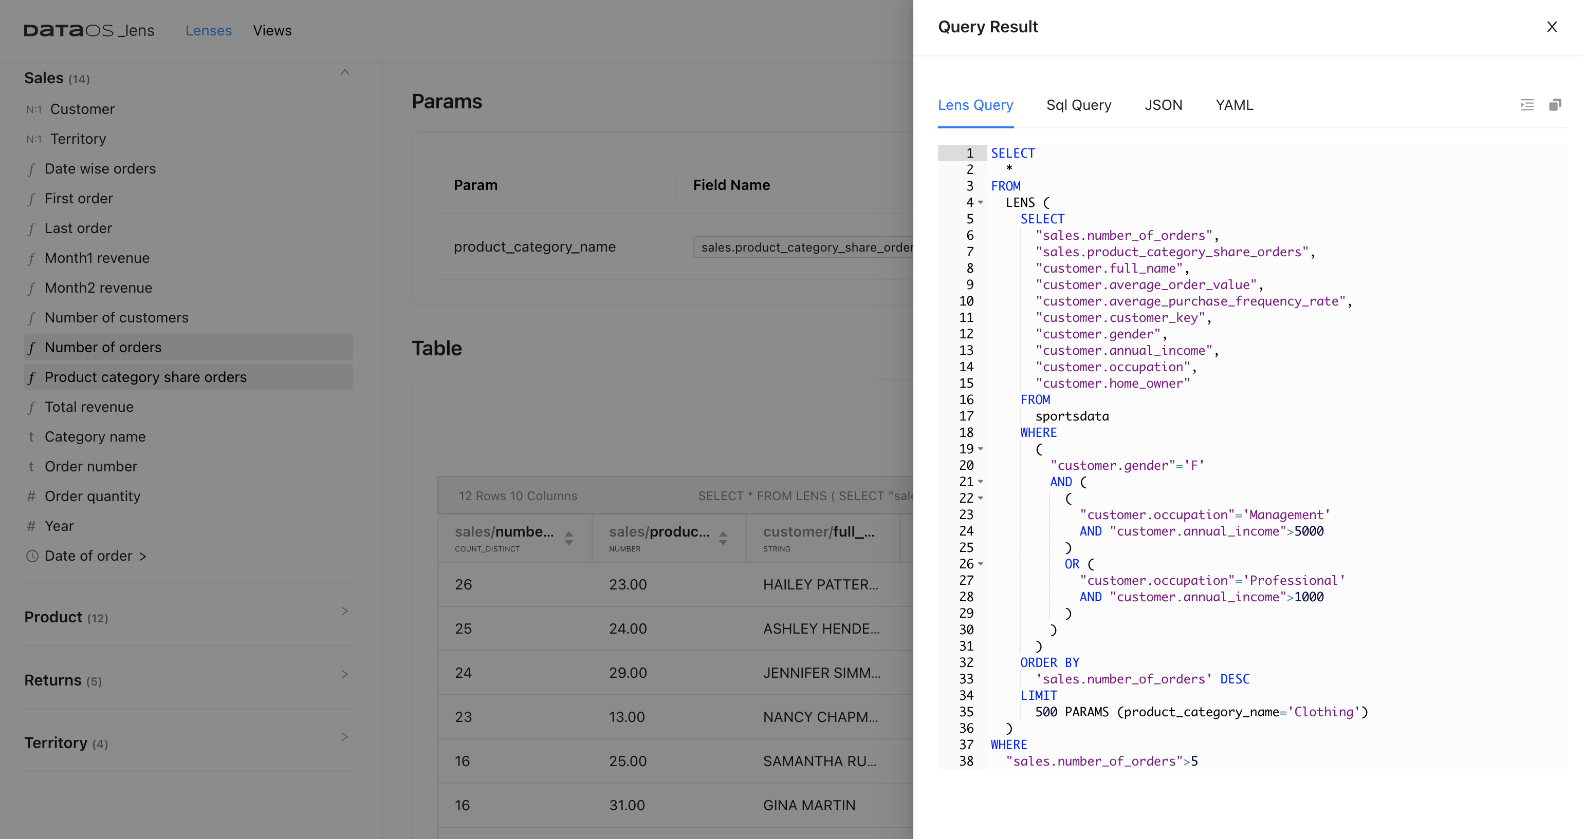Screen dimensions: 1583x839
Task: Deselect Number of orders measure
Action: point(188,348)
